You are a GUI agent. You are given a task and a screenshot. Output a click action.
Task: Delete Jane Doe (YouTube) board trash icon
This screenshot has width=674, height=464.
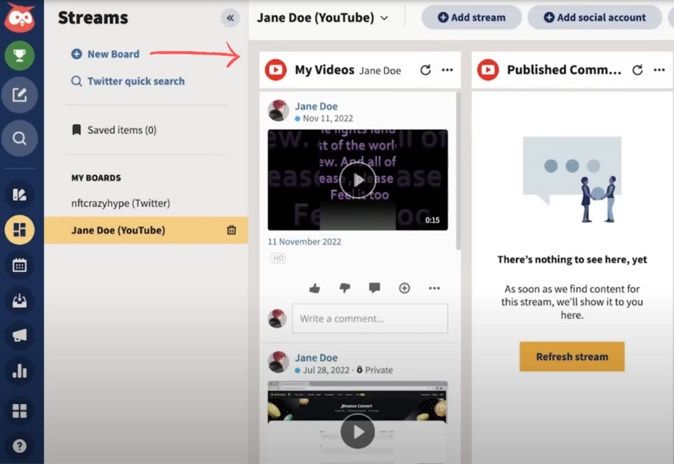coord(231,230)
